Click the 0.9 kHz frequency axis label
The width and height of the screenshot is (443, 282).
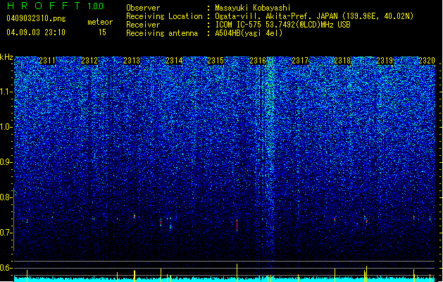click(6, 162)
